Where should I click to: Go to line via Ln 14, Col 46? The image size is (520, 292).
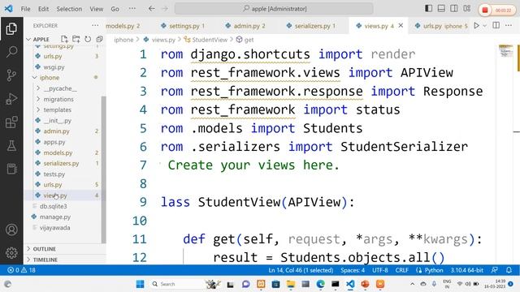301,270
